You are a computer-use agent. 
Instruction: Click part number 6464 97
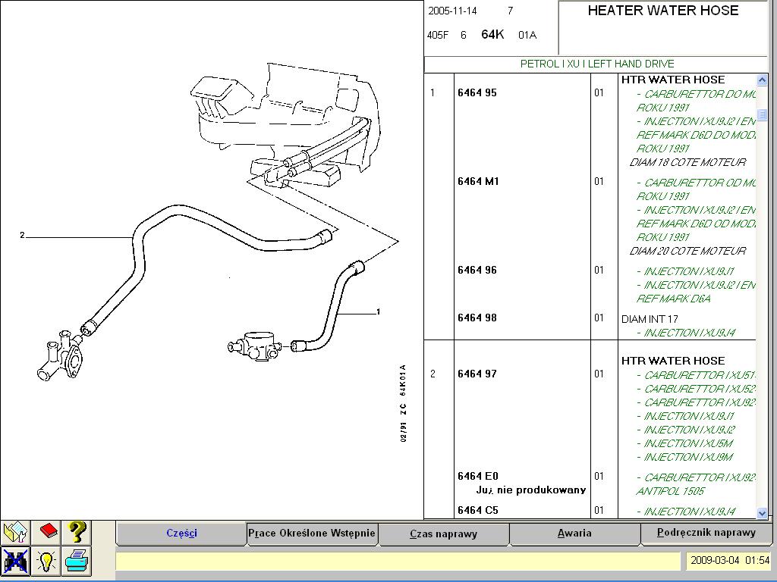(477, 374)
